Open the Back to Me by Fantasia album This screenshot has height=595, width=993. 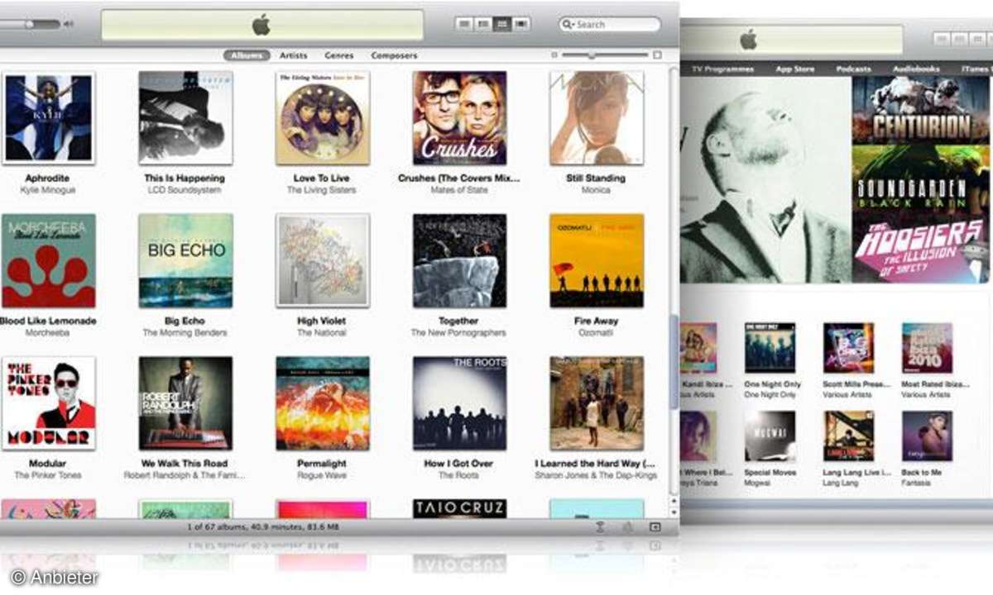pyautogui.click(x=927, y=436)
